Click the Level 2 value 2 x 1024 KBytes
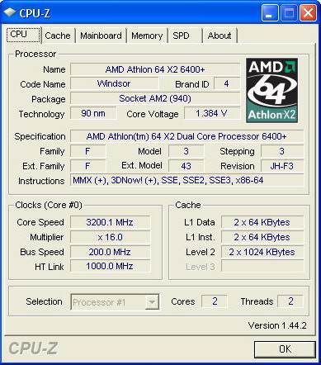Screen dimensions: 321x365 click(262, 252)
